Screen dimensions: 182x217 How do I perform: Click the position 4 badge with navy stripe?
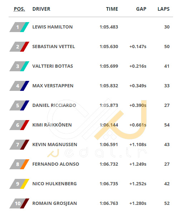pyautogui.click(x=19, y=86)
